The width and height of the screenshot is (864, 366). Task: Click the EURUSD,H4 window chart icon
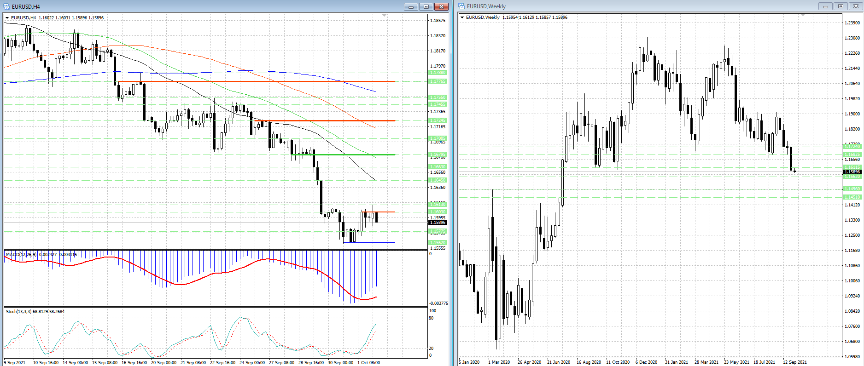pyautogui.click(x=6, y=6)
